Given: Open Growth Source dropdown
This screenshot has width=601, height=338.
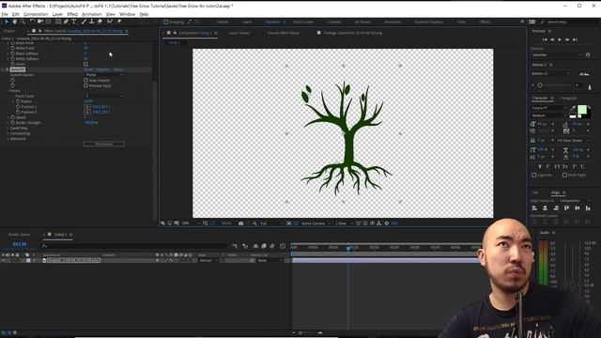Looking at the screenshot, I should click(104, 75).
